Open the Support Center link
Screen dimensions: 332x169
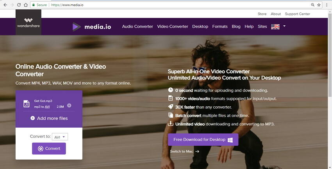(x=298, y=14)
